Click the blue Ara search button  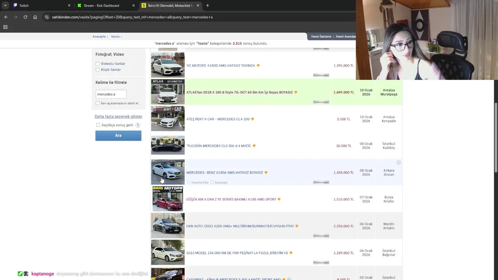(118, 135)
